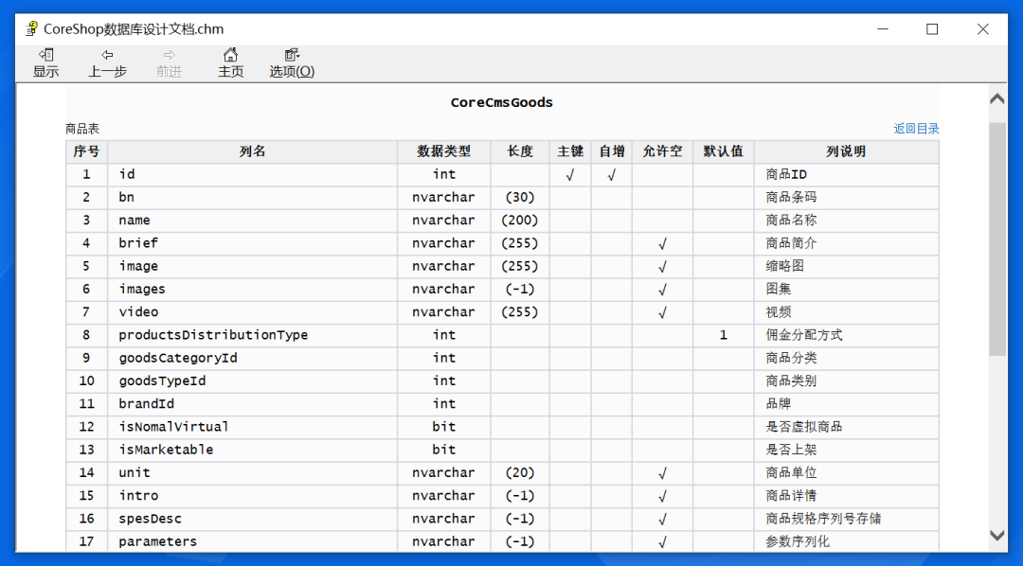Click the primary key checkmark in the id row
Image resolution: width=1023 pixels, height=566 pixels.
pyautogui.click(x=570, y=175)
